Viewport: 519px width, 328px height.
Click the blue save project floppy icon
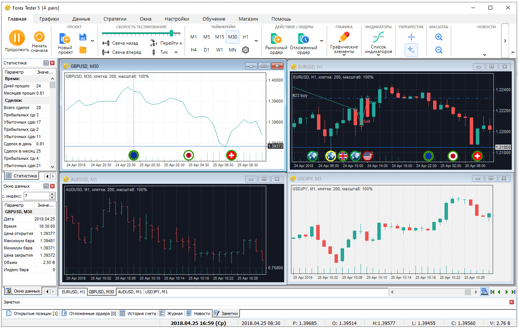83,37
